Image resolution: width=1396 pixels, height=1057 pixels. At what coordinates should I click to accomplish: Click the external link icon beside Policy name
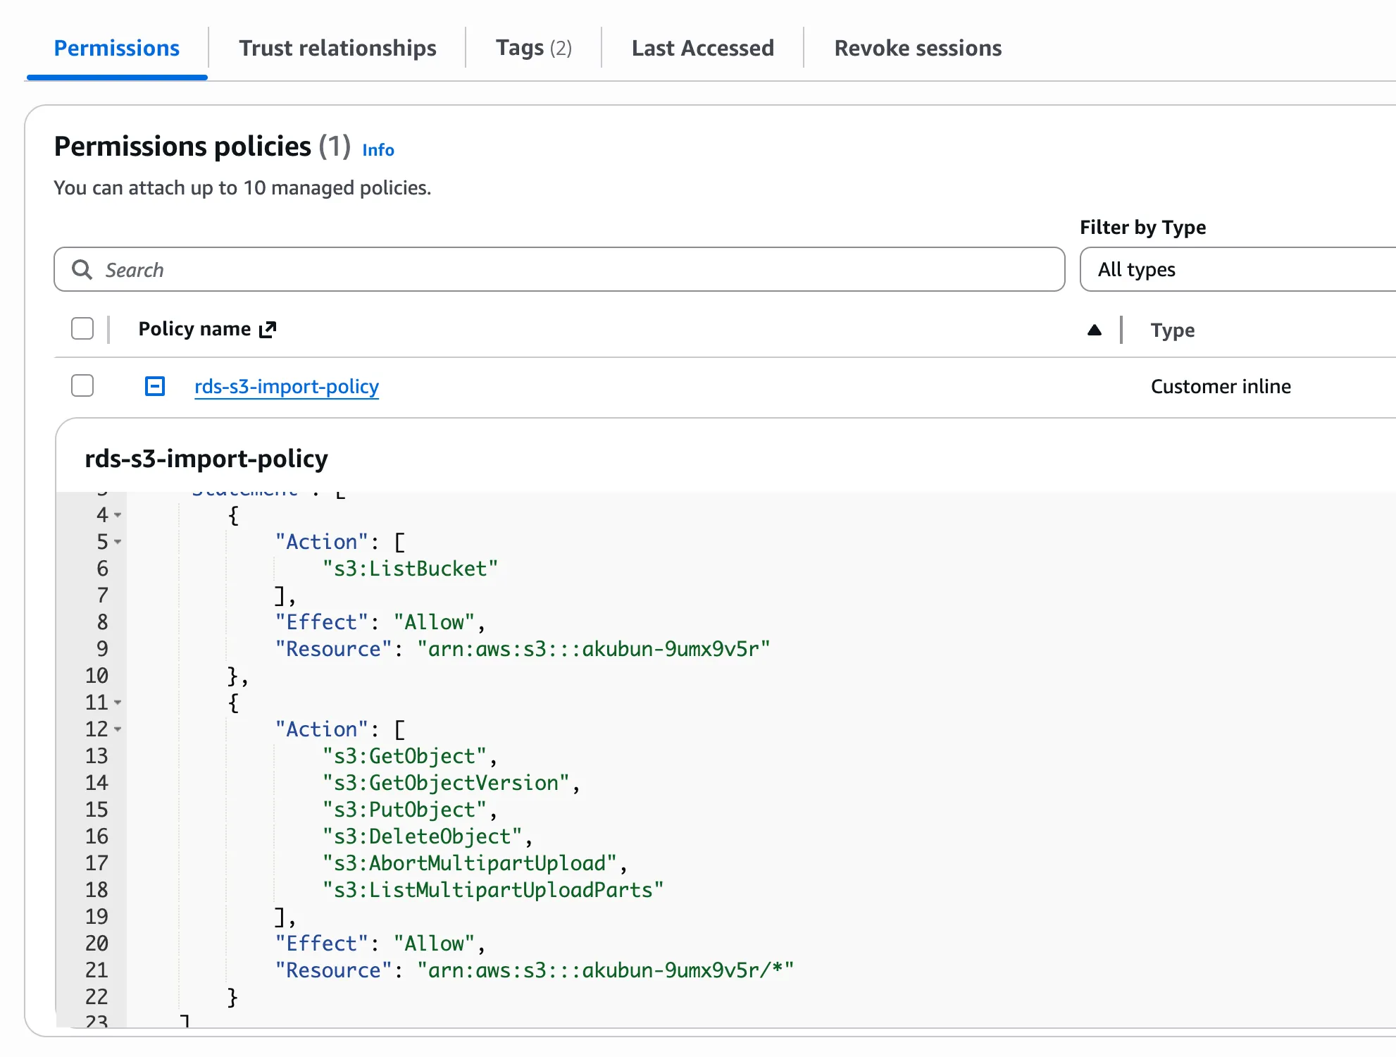[x=268, y=330]
